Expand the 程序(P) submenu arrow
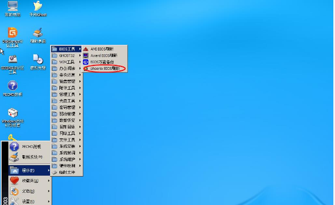The image size is (335, 205). (49, 170)
